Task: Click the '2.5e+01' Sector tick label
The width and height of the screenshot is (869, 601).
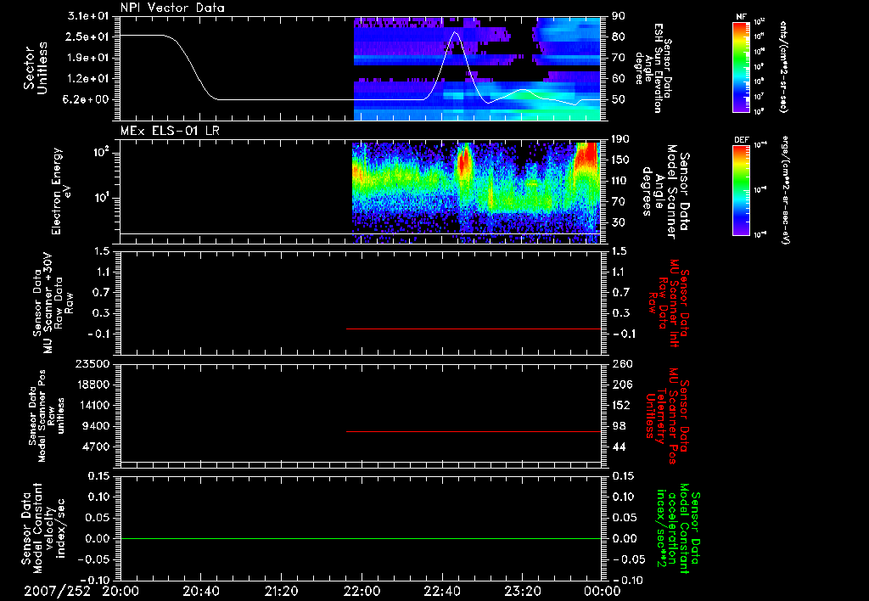Action: click(88, 37)
